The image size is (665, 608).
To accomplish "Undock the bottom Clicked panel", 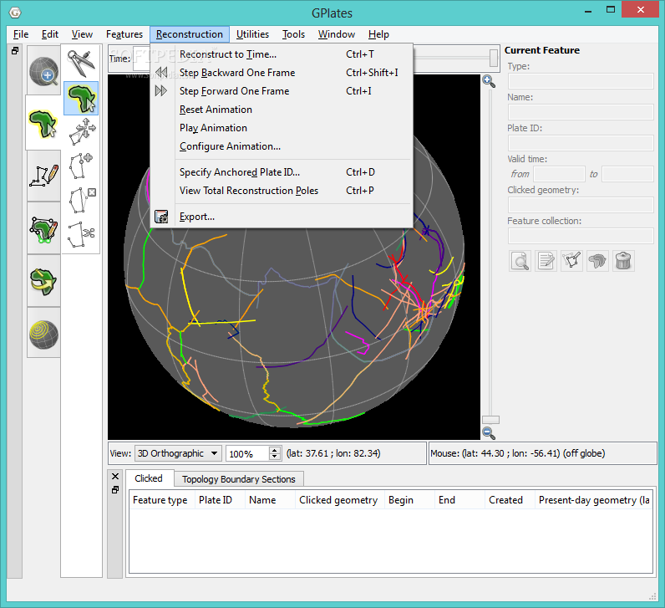I will pos(115,490).
